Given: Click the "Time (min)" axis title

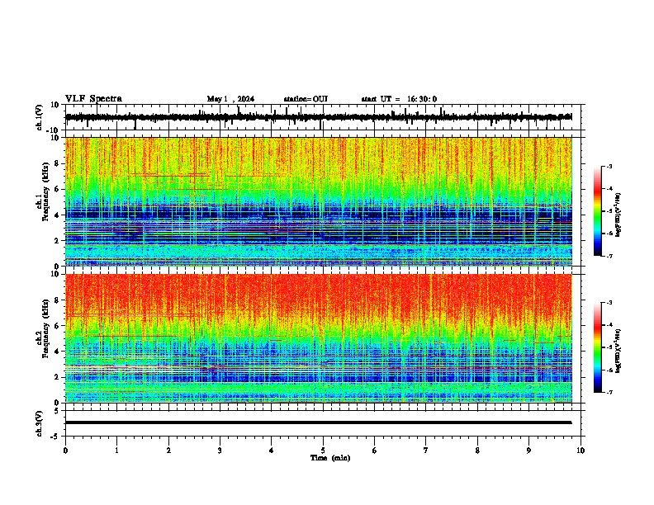Looking at the screenshot, I should [x=330, y=458].
